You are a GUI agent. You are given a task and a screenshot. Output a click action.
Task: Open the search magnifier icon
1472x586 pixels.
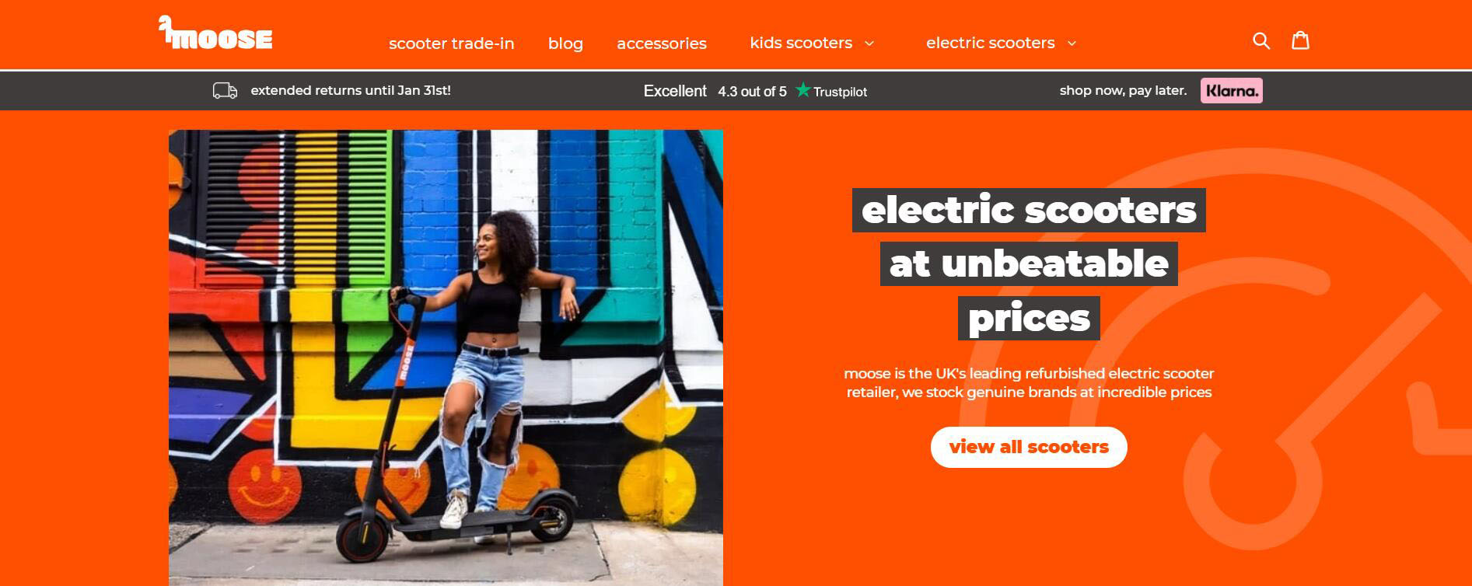tap(1261, 41)
